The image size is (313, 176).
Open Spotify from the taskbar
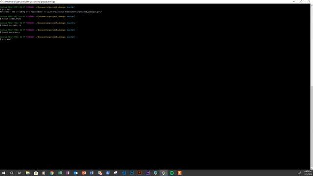[x=172, y=173]
